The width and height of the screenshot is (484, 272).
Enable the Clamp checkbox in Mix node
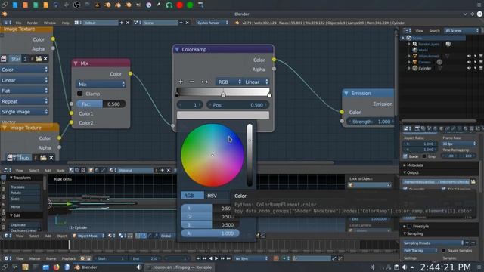pos(80,94)
